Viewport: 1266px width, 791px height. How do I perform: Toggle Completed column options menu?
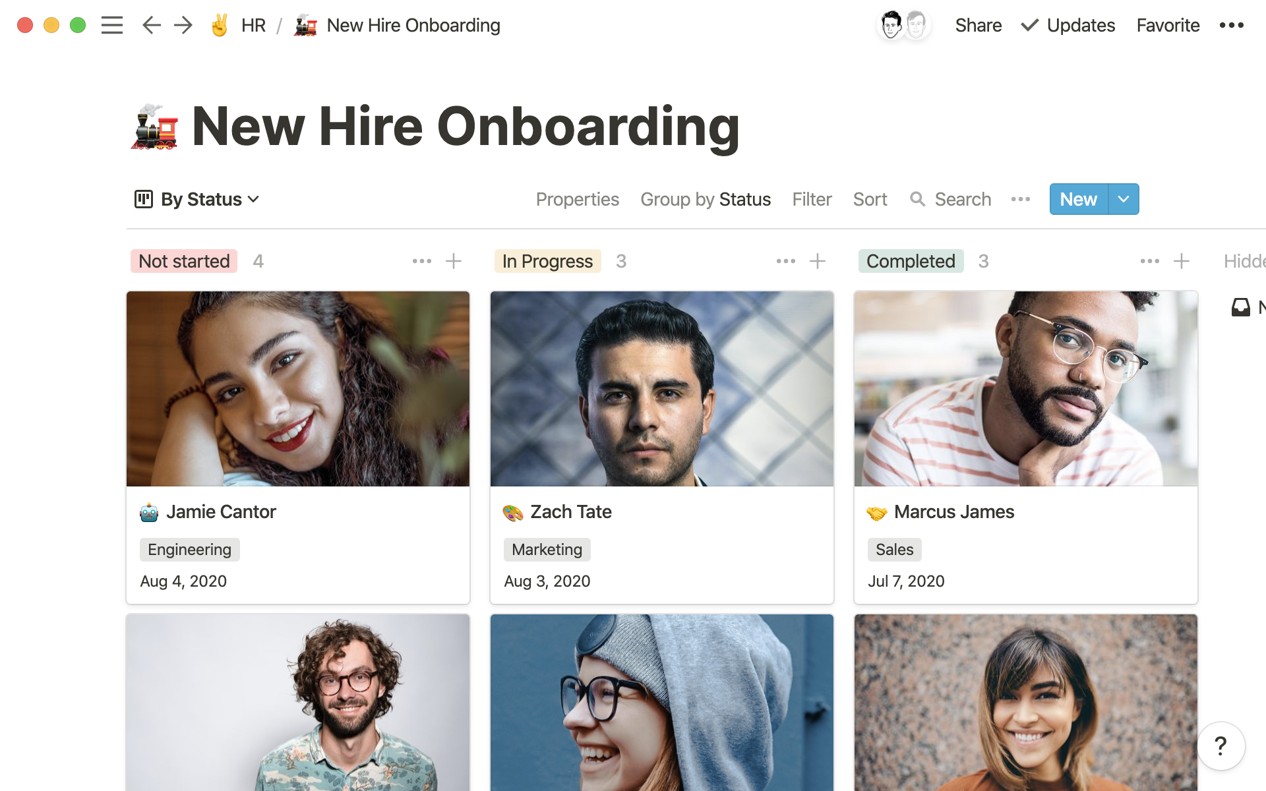point(1149,262)
